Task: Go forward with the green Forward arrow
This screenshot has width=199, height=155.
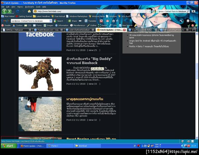Action: pos(10,11)
